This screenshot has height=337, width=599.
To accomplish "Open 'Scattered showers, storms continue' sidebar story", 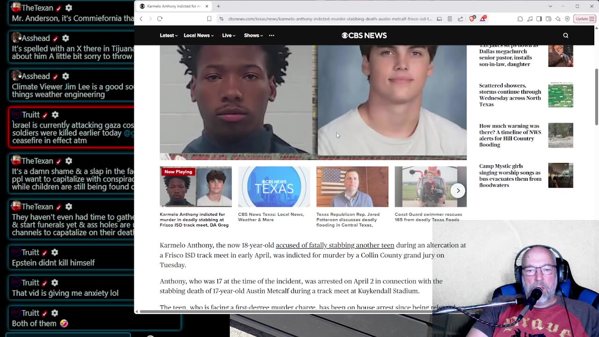I will pyautogui.click(x=510, y=95).
